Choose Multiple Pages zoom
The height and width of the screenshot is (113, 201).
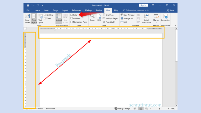pos(110,18)
